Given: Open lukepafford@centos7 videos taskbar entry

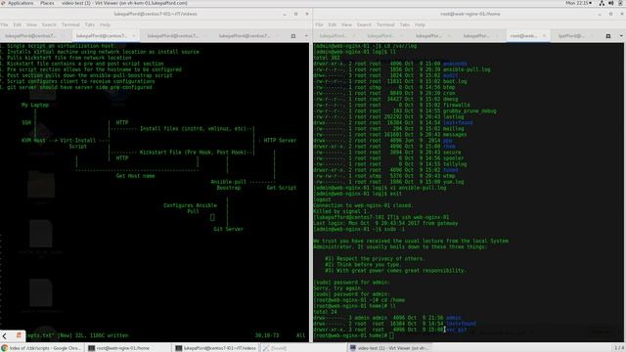Looking at the screenshot, I should pos(216,348).
